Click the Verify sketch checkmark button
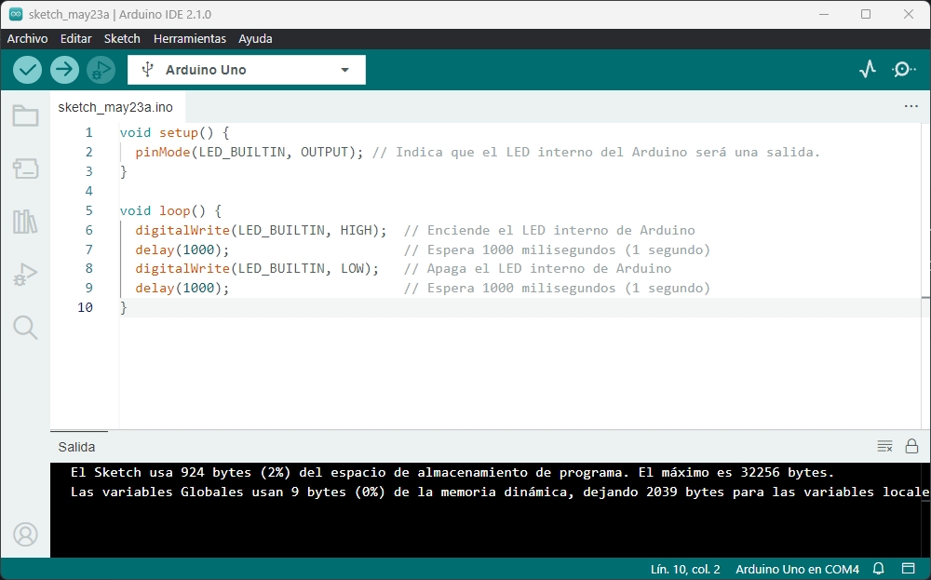 click(27, 70)
